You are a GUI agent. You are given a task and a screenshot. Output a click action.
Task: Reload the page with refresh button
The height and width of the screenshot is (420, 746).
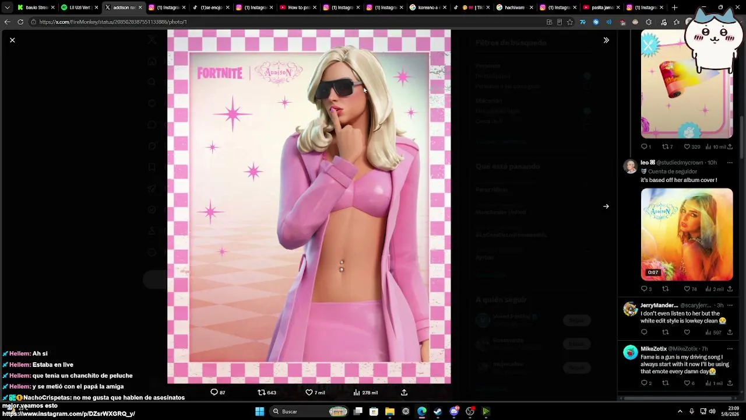point(20,22)
